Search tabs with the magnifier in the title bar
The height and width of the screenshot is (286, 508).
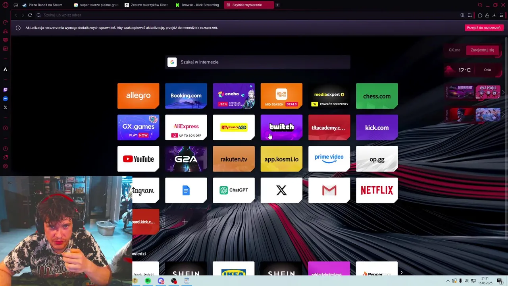coord(480,5)
